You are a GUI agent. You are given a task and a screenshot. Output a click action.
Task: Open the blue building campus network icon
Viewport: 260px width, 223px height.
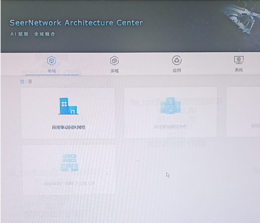tap(68, 106)
